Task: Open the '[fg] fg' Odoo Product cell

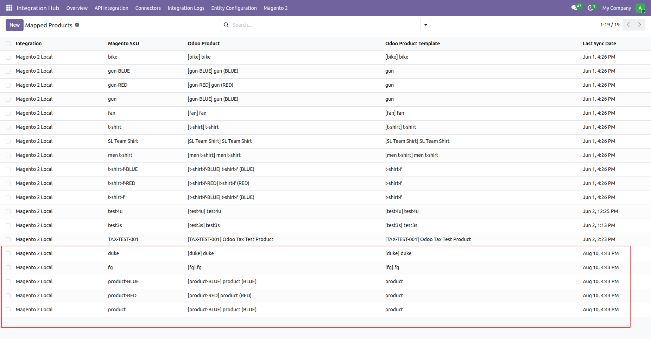Action: coord(195,267)
